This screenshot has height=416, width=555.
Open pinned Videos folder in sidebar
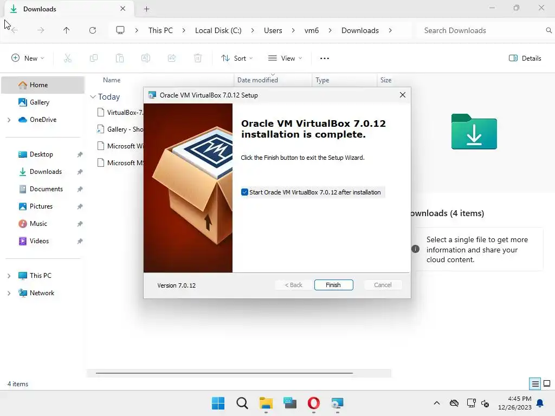(39, 241)
